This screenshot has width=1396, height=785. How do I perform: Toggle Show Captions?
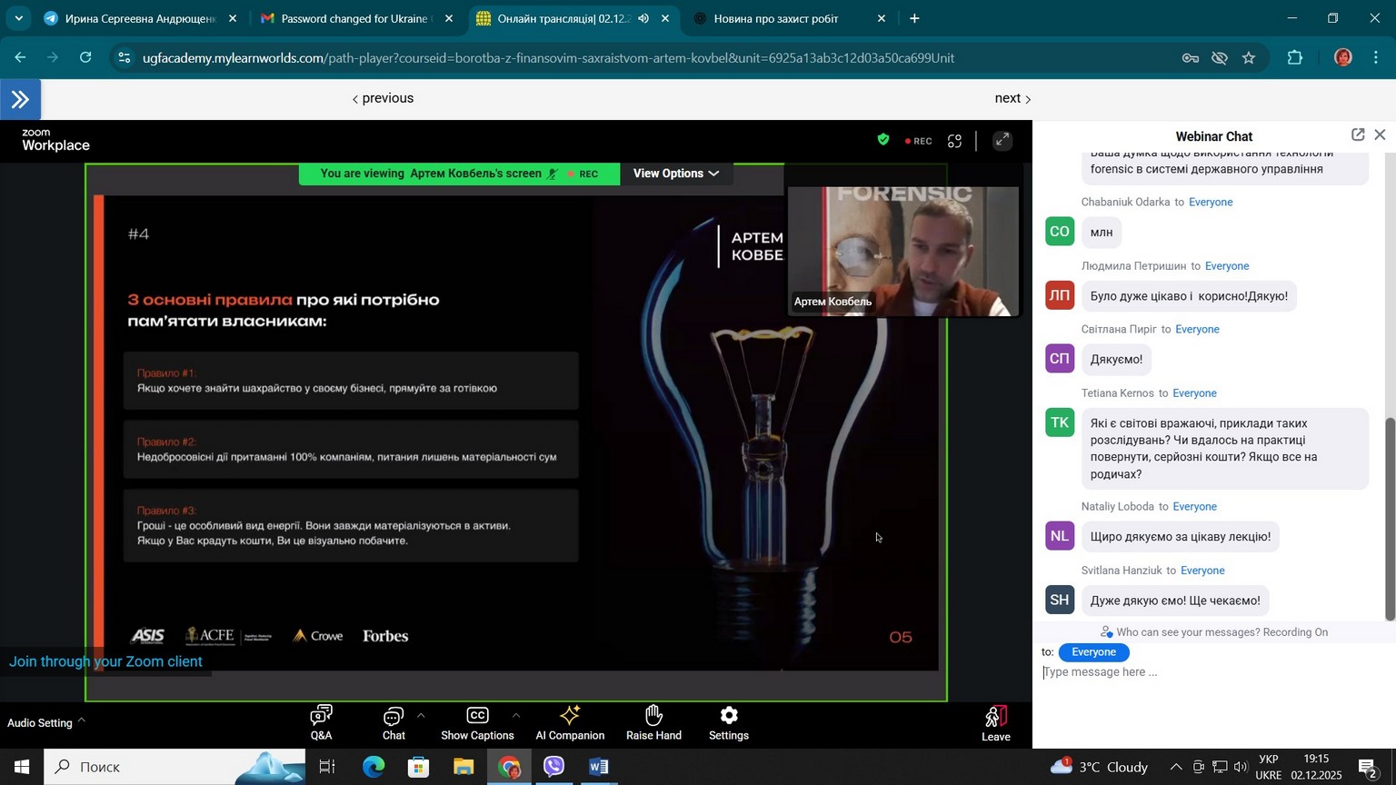point(477,722)
